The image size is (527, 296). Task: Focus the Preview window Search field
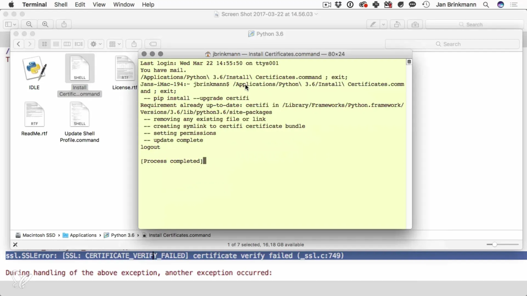click(474, 24)
